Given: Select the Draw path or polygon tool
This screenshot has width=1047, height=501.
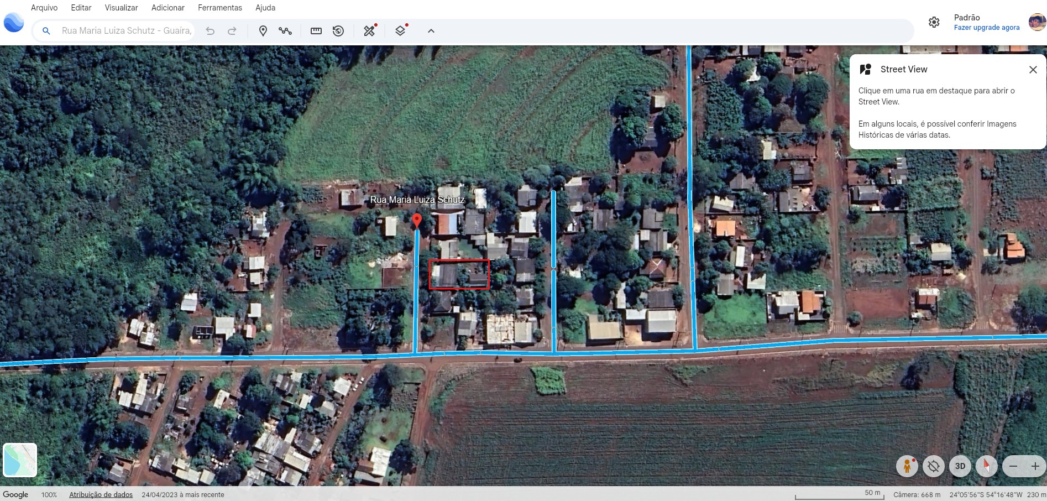Looking at the screenshot, I should point(285,31).
